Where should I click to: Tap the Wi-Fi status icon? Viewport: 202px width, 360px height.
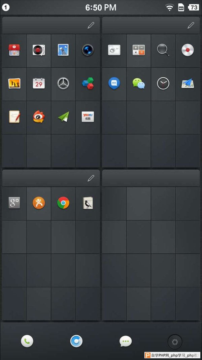coord(170,7)
